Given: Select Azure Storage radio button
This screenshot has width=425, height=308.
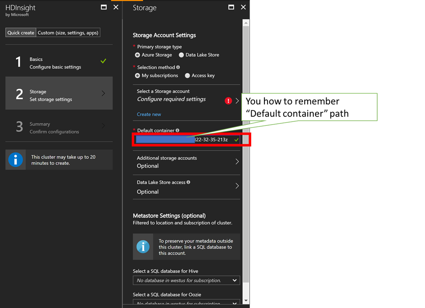Looking at the screenshot, I should (x=137, y=55).
